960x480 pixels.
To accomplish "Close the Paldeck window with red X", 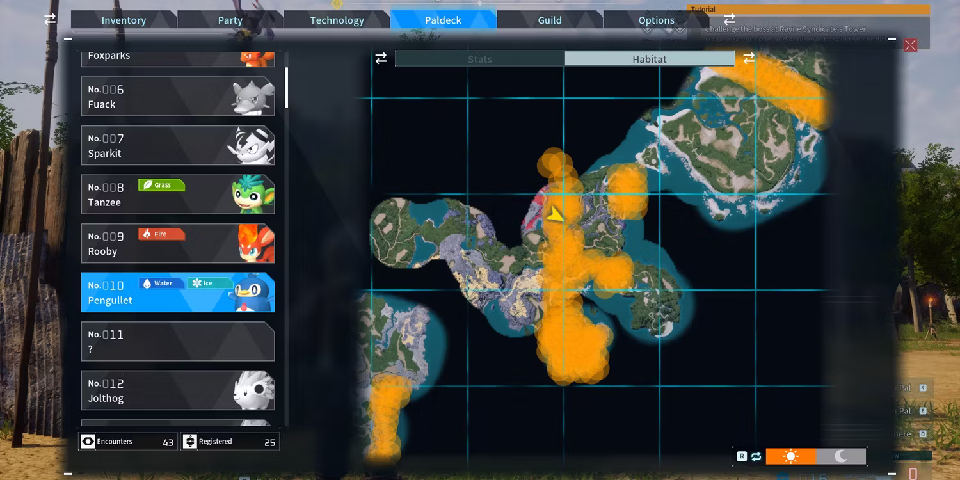I will [x=910, y=45].
